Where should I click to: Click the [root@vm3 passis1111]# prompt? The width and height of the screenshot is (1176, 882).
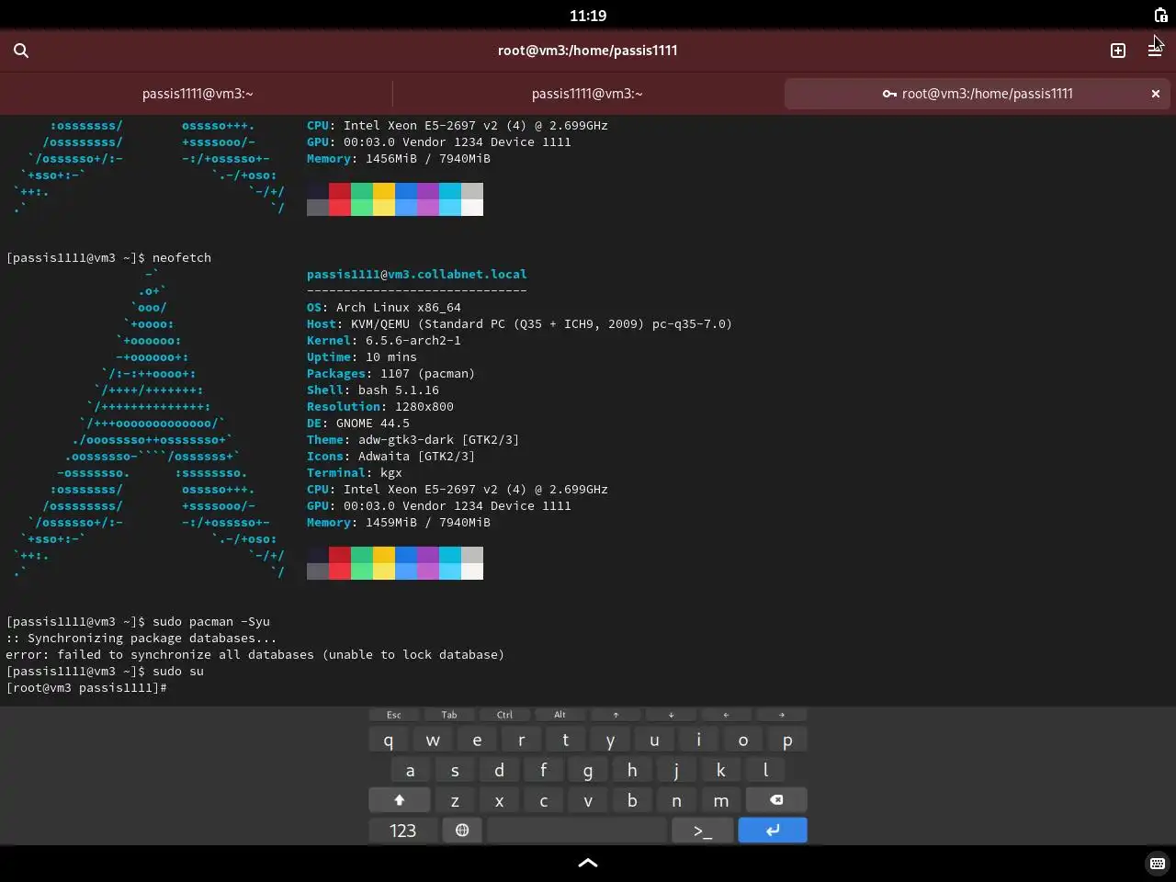[86, 688]
